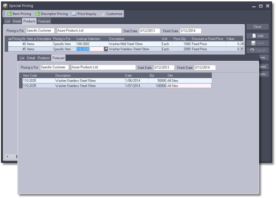
Task: Click the Close button in right panel
Action: click(257, 27)
